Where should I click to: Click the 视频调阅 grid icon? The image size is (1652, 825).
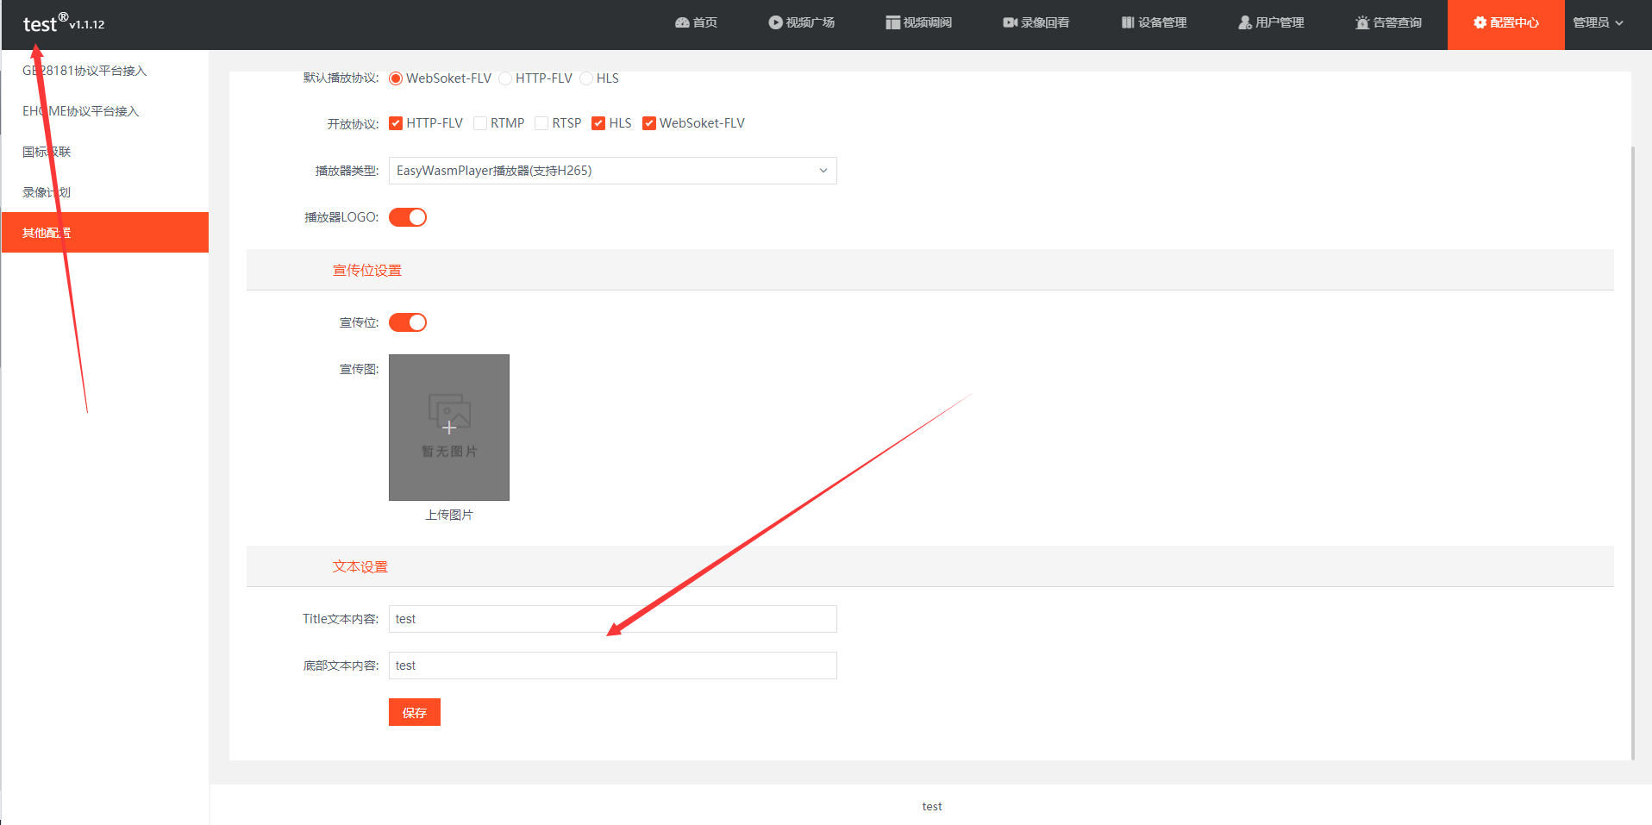[x=892, y=22]
